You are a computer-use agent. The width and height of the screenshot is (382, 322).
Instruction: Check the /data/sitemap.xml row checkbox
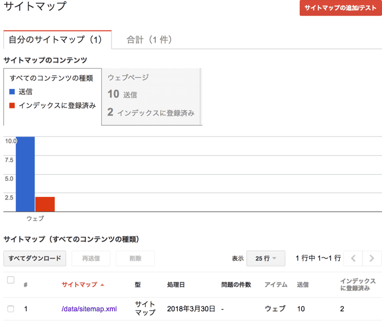click(11, 309)
